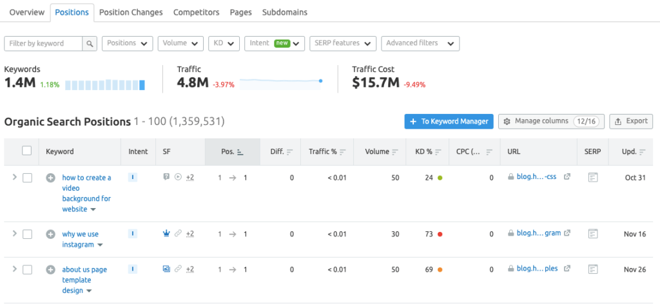Viewport: 660px width, 304px height.
Task: Expand row details for 'why we use instagram'
Action: point(14,234)
